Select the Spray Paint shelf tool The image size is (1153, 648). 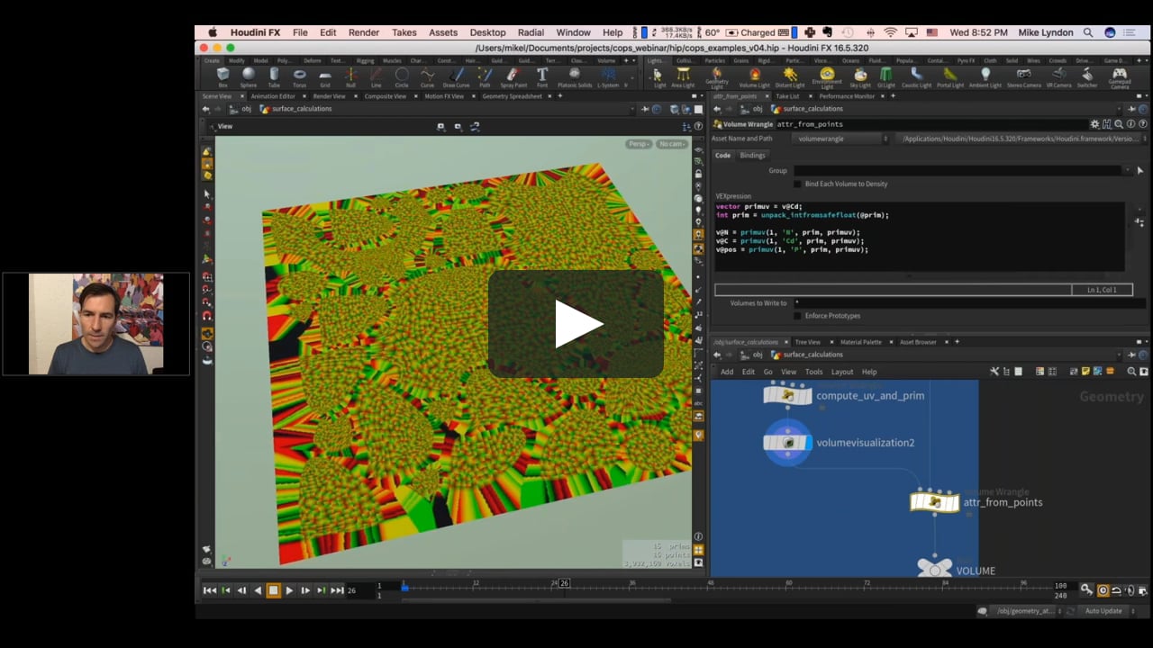click(513, 77)
